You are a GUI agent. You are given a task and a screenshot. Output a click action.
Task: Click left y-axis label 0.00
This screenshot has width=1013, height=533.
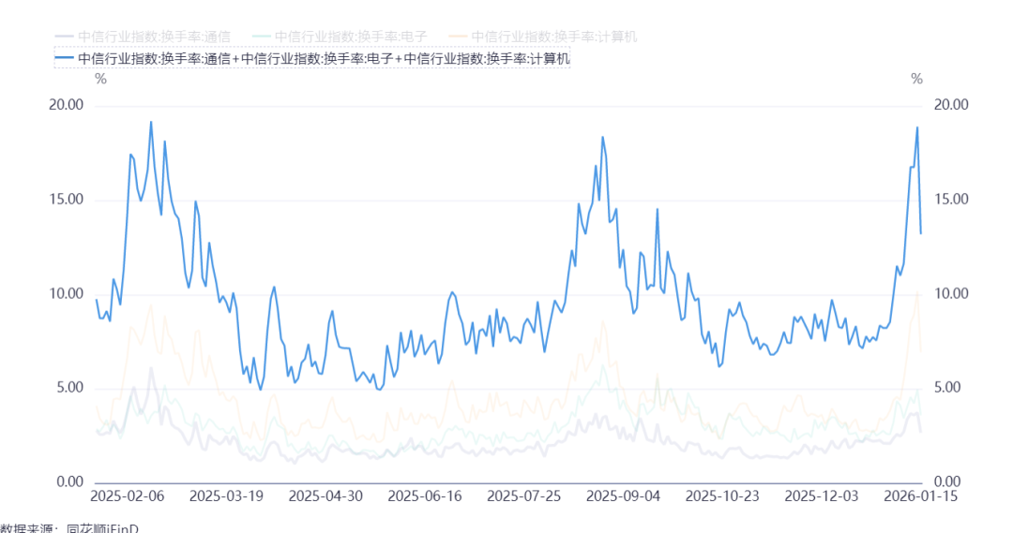point(70,482)
